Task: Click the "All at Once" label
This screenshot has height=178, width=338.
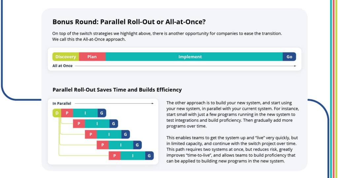Action: [62, 66]
